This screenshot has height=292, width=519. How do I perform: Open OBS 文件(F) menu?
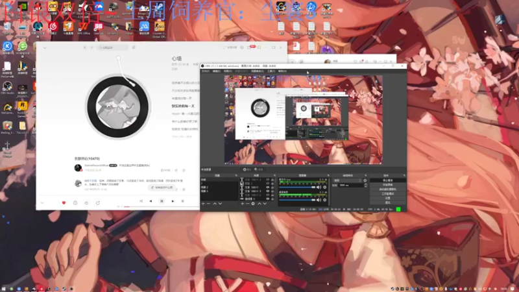(x=206, y=71)
